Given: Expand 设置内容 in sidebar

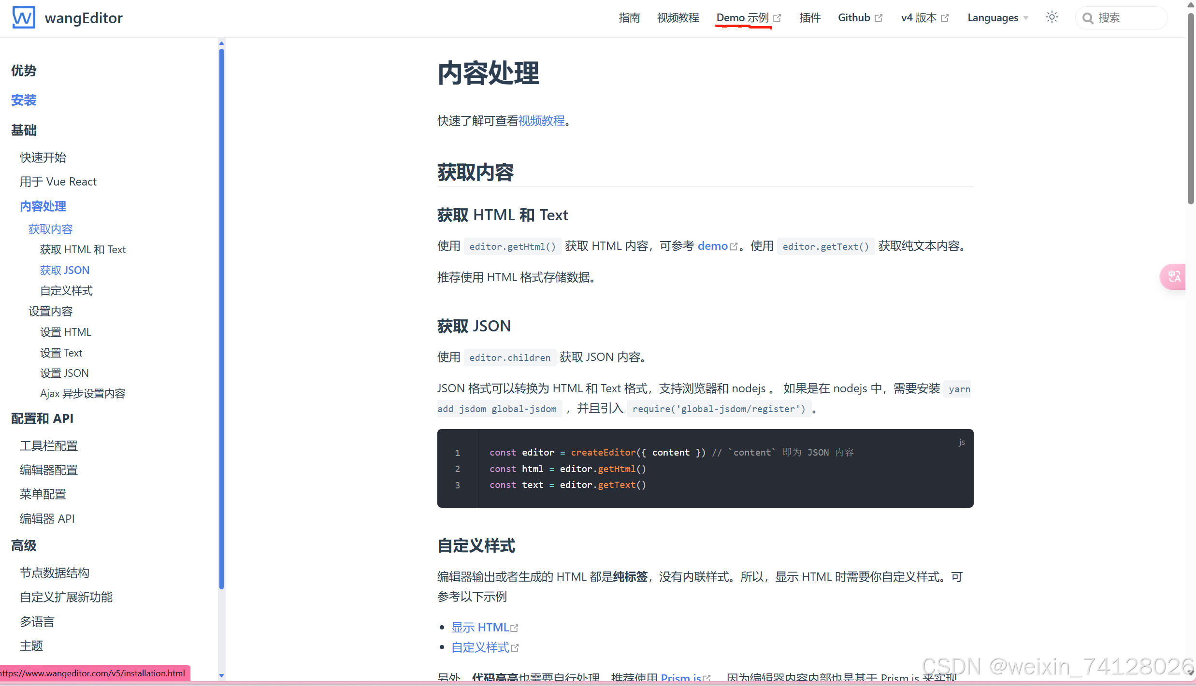Looking at the screenshot, I should (x=50, y=311).
